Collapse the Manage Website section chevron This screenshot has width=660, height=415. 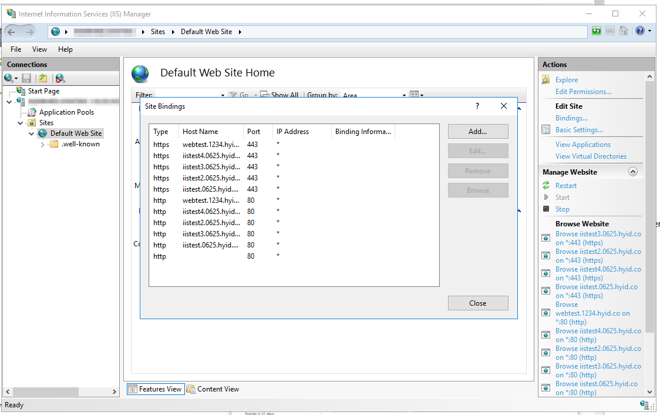click(632, 172)
